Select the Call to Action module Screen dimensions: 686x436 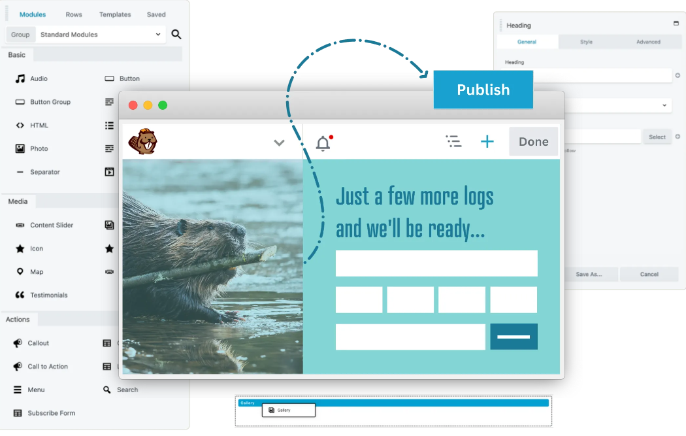click(41, 367)
